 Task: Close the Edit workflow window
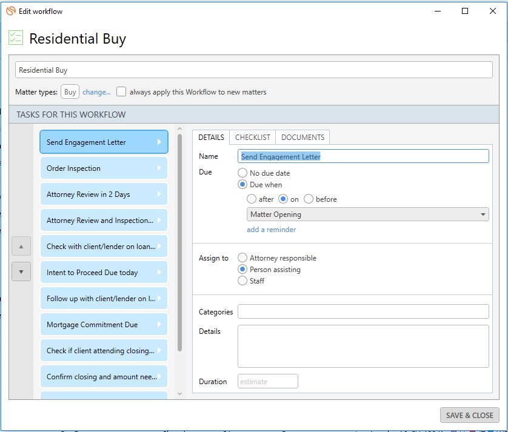tap(493, 11)
